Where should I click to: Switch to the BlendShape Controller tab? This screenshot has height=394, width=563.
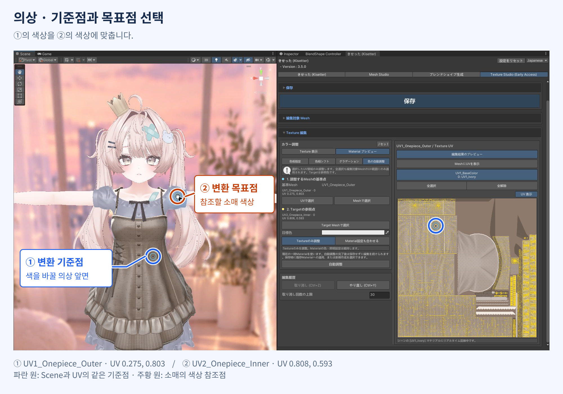tap(323, 54)
